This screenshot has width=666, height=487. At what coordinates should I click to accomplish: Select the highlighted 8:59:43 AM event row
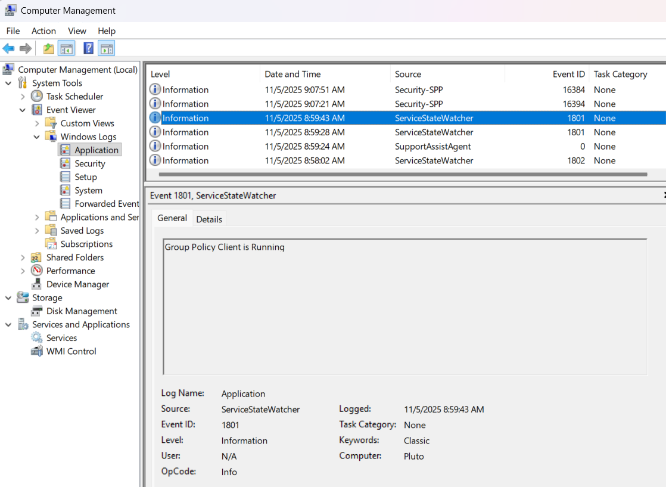pyautogui.click(x=406, y=117)
